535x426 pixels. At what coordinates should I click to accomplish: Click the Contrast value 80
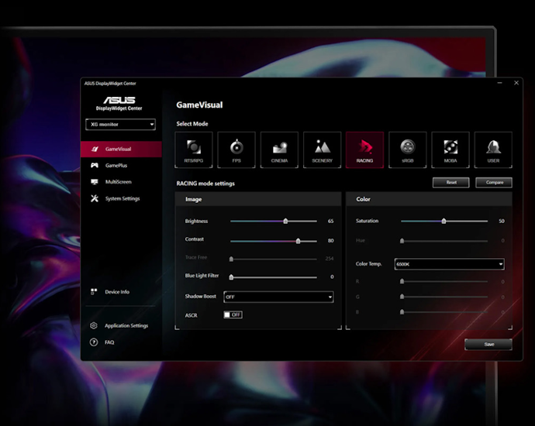(330, 241)
